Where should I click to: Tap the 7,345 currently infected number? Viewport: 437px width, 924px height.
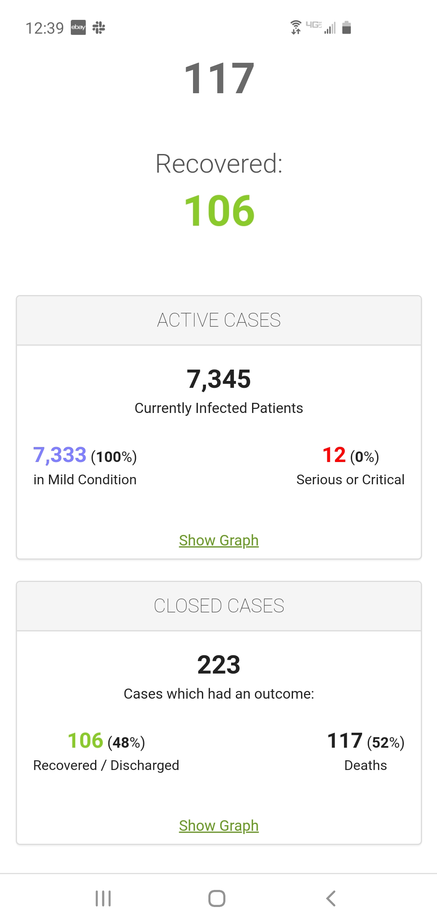pos(219,379)
